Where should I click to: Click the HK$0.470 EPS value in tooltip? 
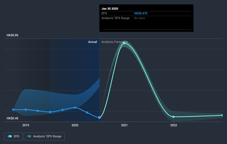(140, 13)
